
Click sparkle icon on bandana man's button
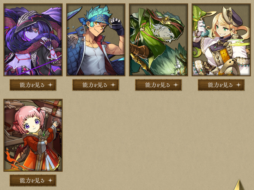tap(113, 85)
